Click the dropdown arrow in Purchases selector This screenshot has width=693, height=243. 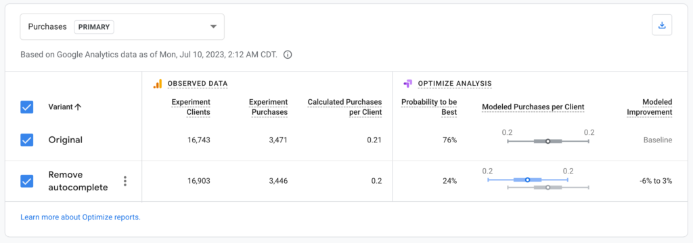click(213, 27)
